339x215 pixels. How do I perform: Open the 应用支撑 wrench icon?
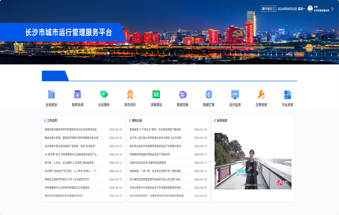[261, 95]
